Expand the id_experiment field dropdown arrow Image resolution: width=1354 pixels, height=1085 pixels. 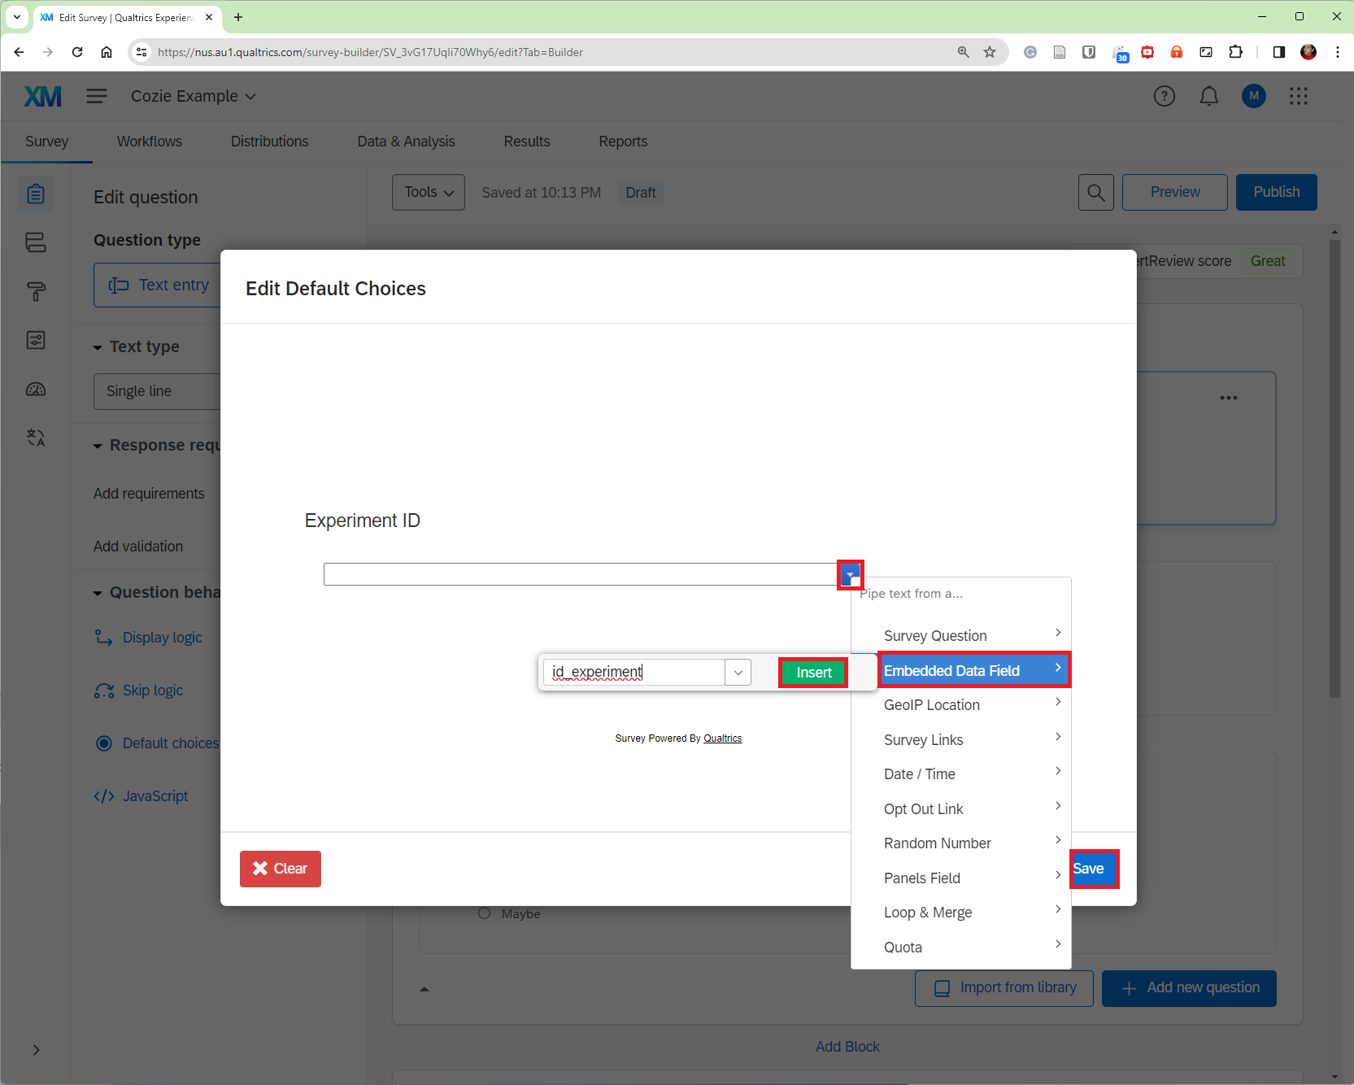coord(738,673)
